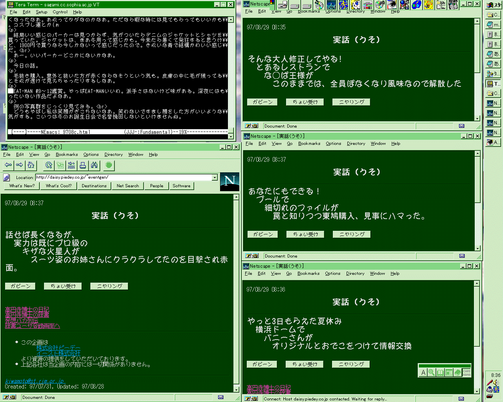503x402 pixels.
Task: Click ちょい受け button in the なOぱ王様 window
Action: pyautogui.click(x=305, y=102)
